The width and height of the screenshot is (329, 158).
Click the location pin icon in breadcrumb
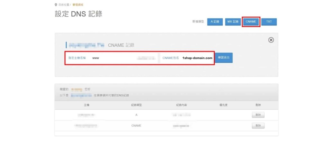(x=56, y=5)
